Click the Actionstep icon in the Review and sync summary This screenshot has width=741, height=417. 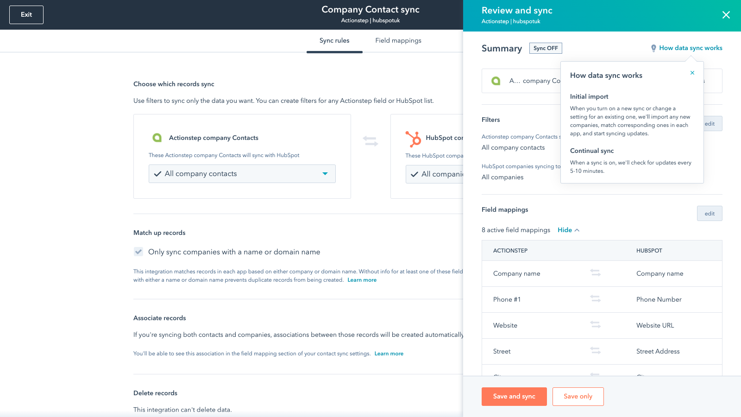[496, 80]
